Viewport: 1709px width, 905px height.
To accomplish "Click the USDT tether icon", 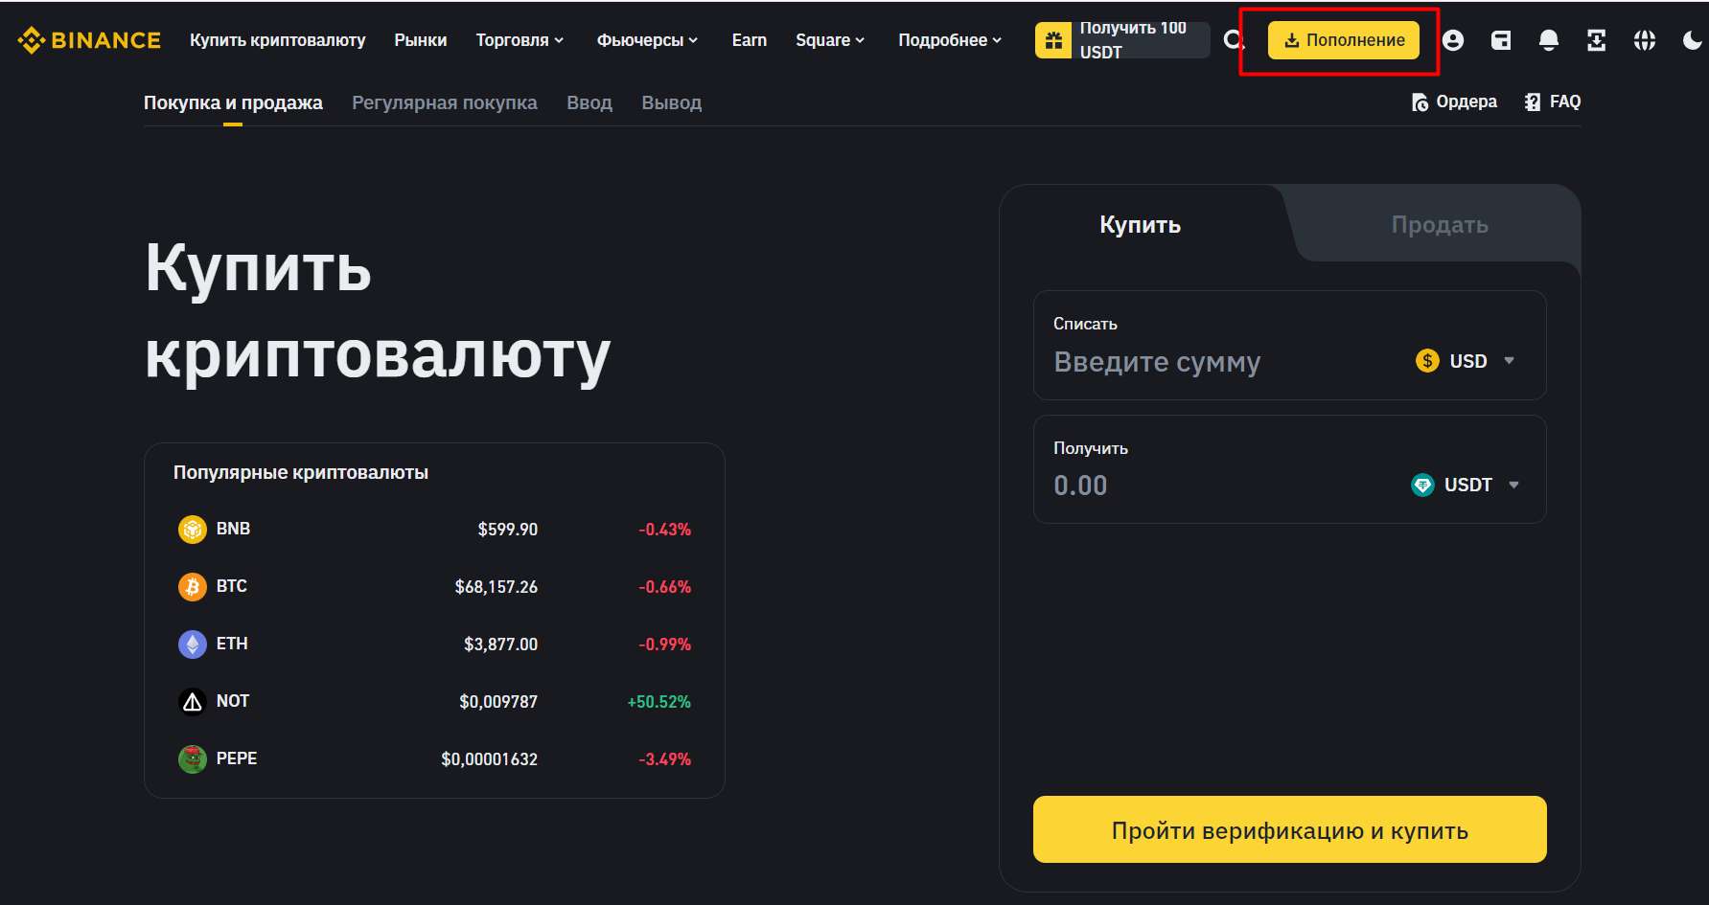I will coord(1422,486).
